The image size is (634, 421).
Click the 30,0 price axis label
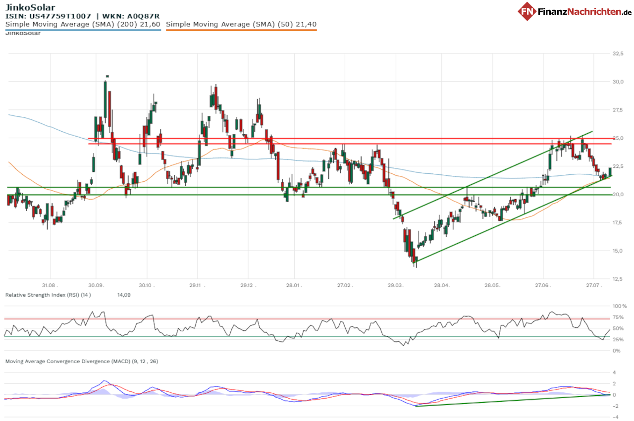(x=619, y=81)
